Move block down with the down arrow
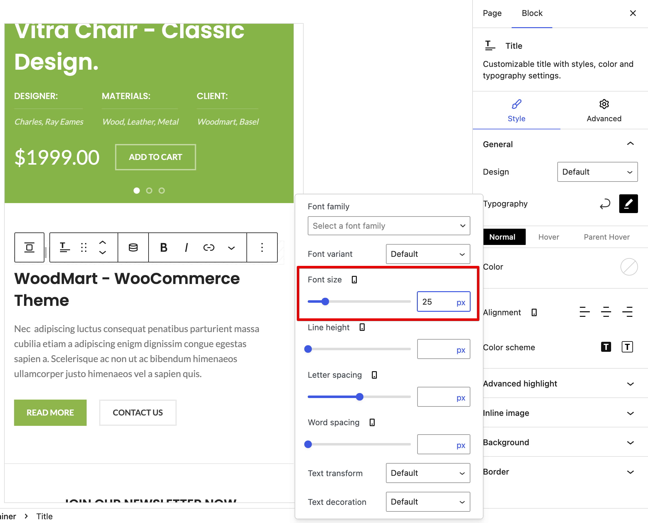The image size is (648, 523). point(103,252)
